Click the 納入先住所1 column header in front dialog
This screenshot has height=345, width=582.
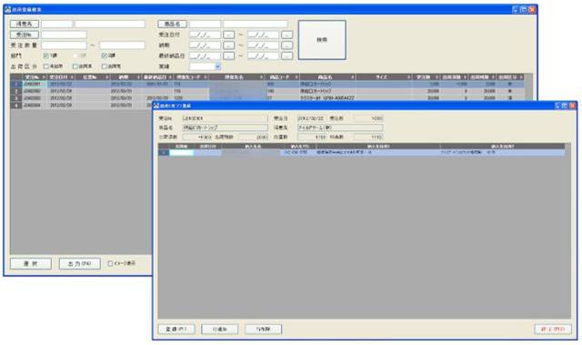(378, 147)
